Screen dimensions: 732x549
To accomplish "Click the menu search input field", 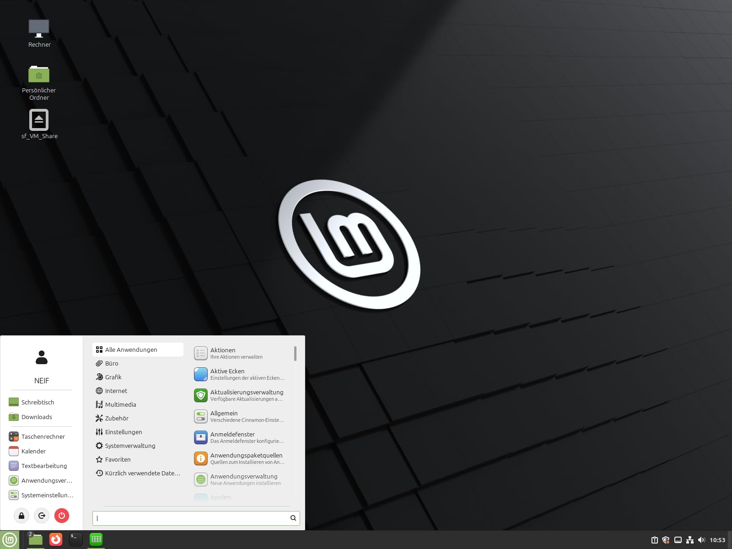I will (x=196, y=518).
